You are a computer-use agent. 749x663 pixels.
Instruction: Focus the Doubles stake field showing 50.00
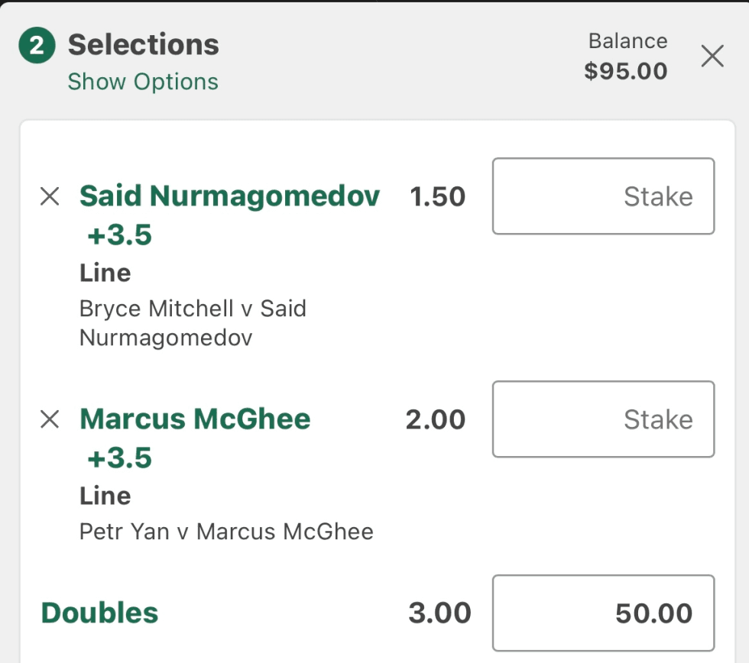(603, 613)
